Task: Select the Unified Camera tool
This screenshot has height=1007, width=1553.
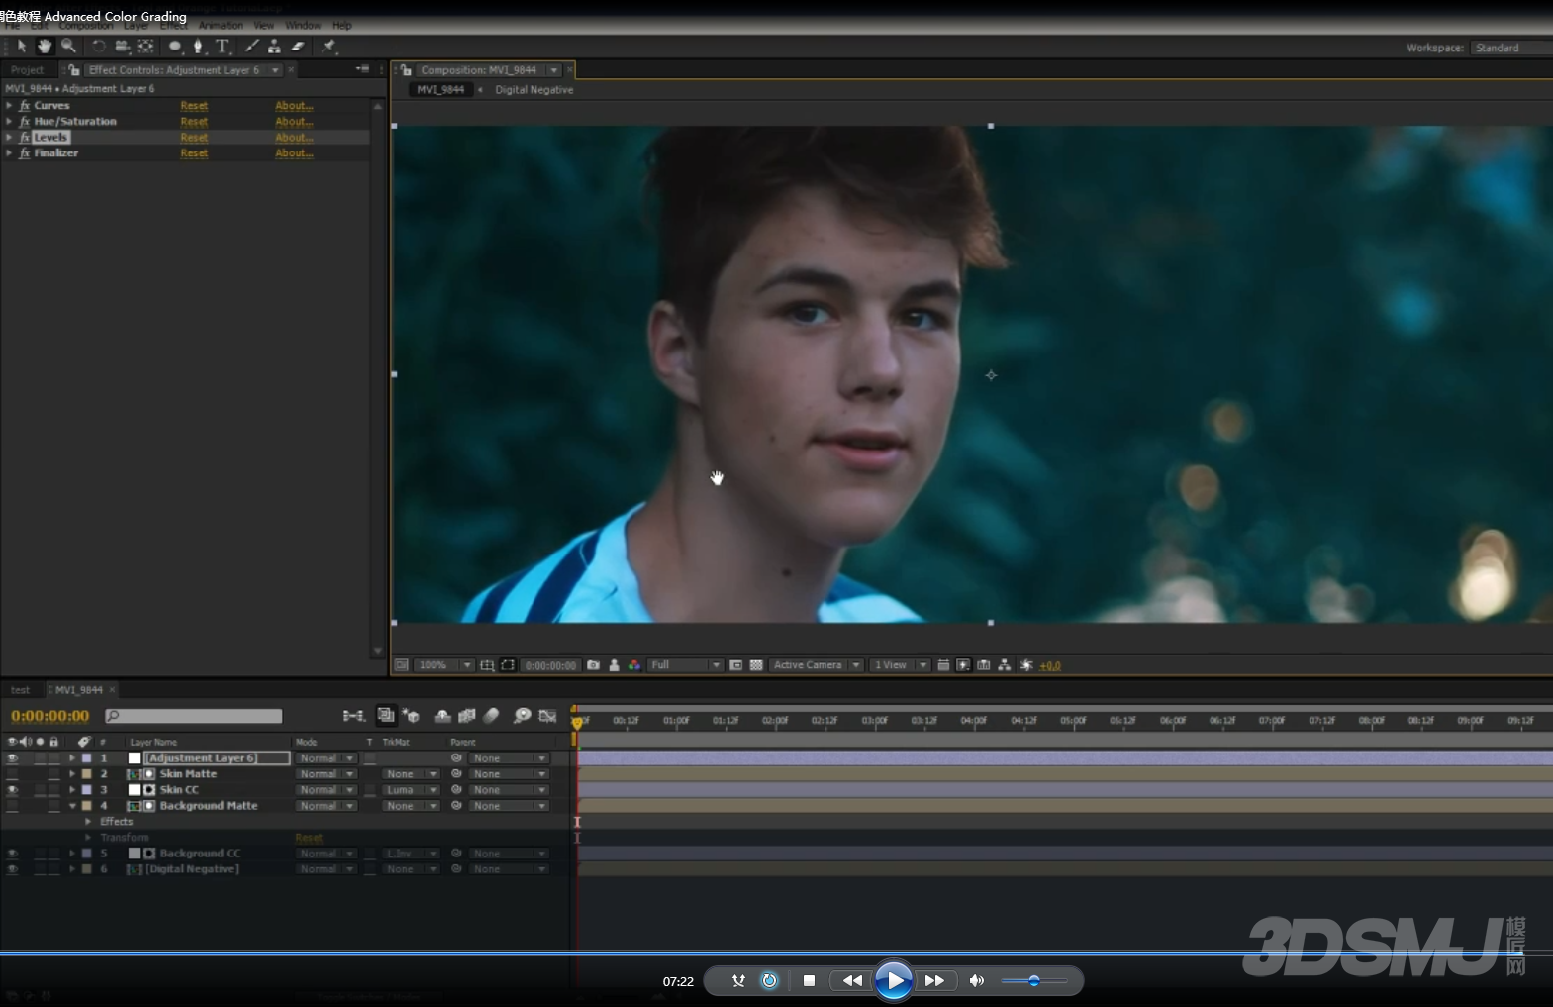Action: coord(122,47)
